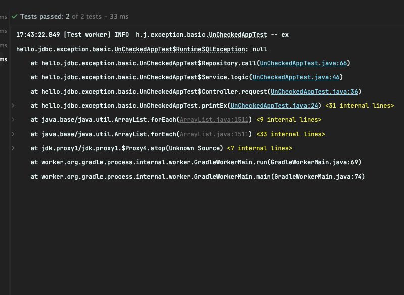This screenshot has height=295, width=404.
Task: Expand the <9 internal lines> fold
Action: 288,120
